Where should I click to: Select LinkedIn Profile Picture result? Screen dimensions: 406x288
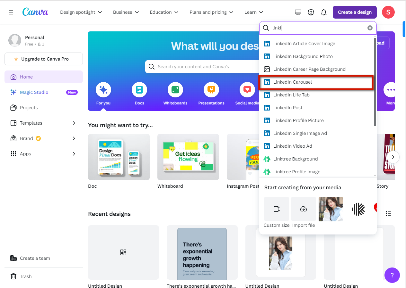point(316,120)
